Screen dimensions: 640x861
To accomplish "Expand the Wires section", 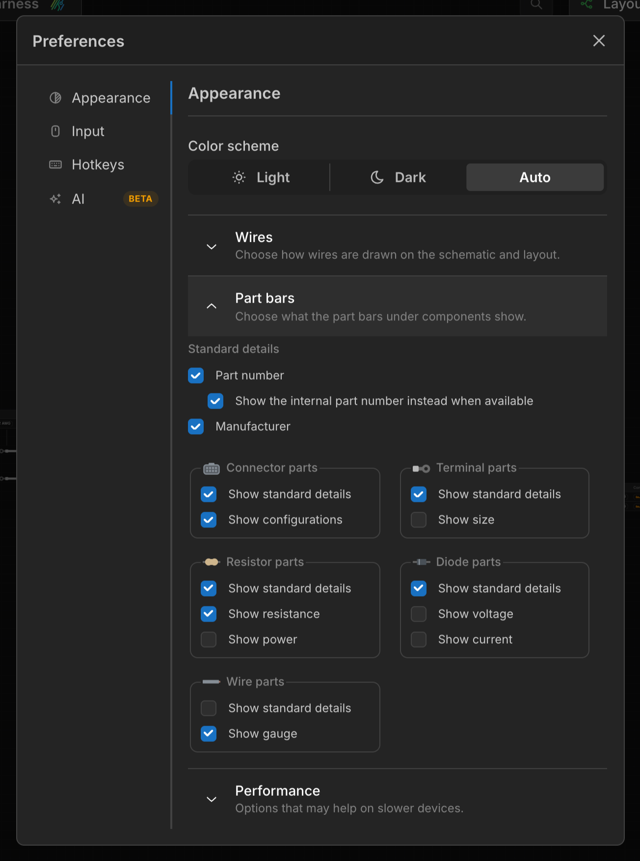I will pyautogui.click(x=398, y=246).
